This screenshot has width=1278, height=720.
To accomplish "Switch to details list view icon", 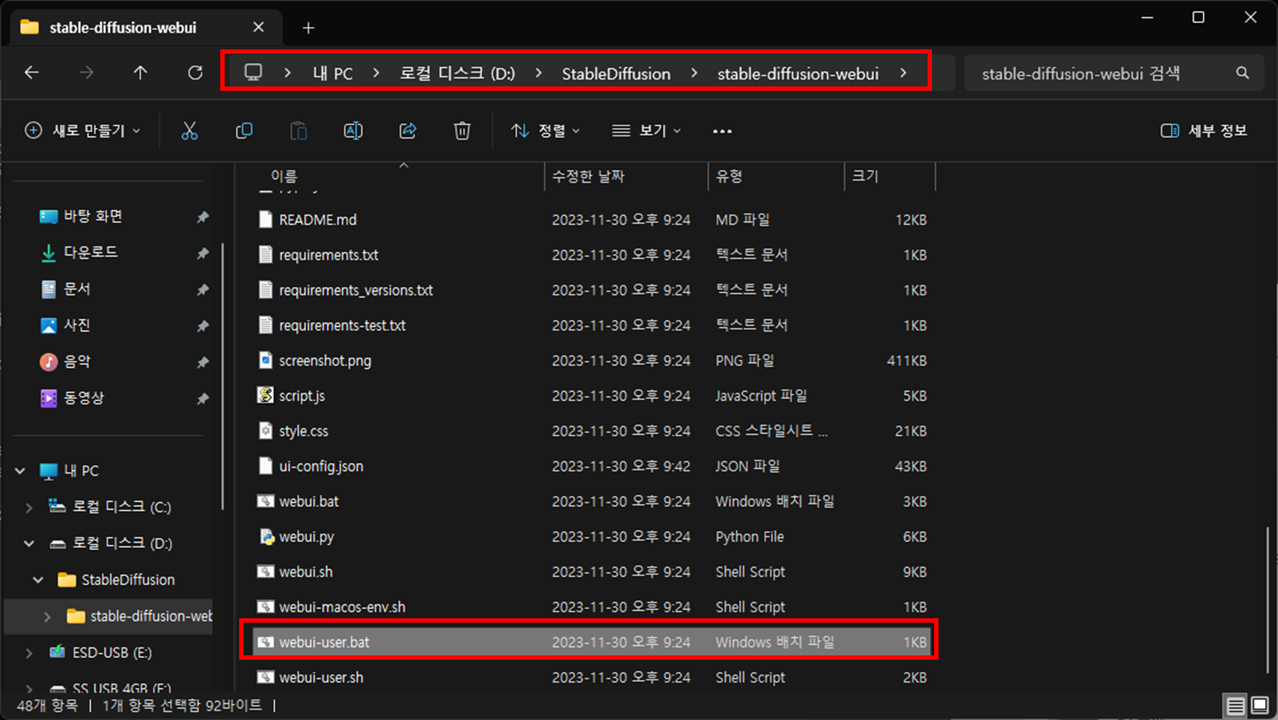I will [x=1235, y=705].
